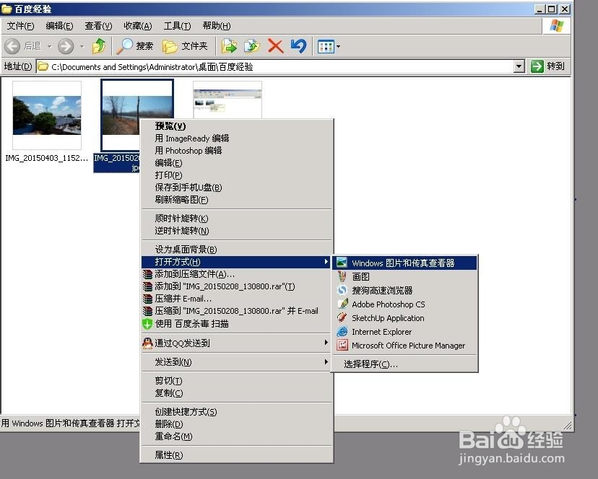Choose 创建快捷方式(S)
The width and height of the screenshot is (598, 479).
(x=236, y=412)
